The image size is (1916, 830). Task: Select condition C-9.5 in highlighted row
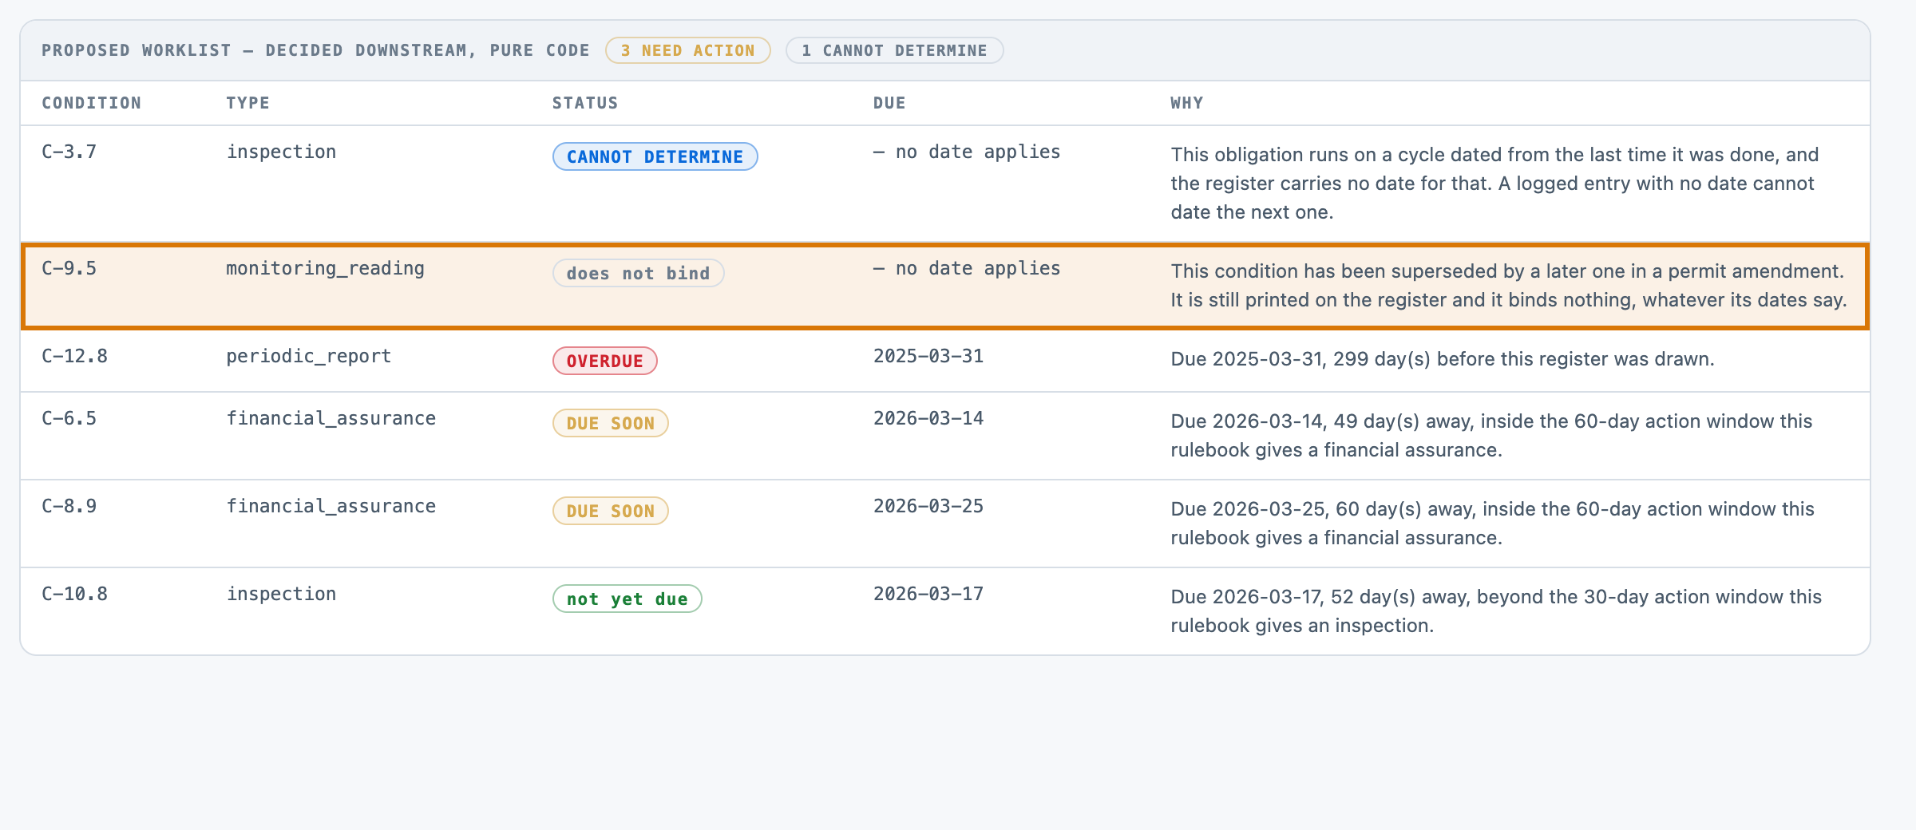coord(69,268)
